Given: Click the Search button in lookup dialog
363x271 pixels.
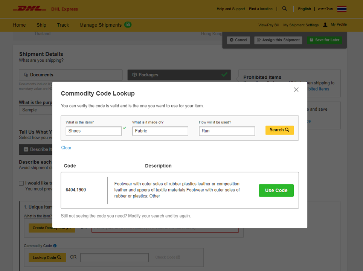Looking at the screenshot, I should (279, 130).
